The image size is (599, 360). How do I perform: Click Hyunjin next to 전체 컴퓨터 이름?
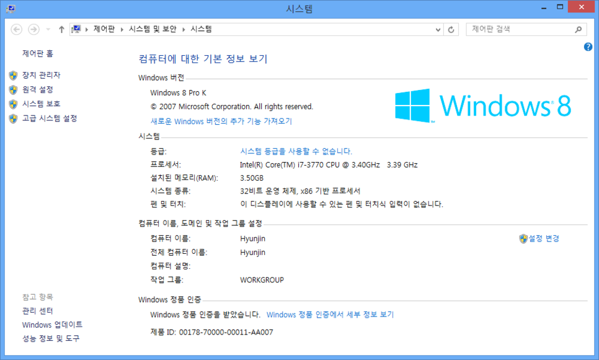[x=252, y=253]
